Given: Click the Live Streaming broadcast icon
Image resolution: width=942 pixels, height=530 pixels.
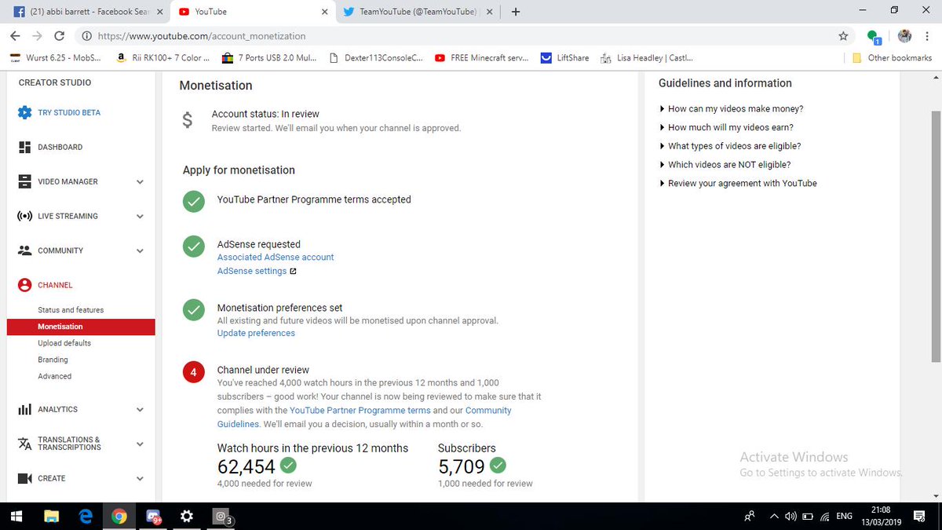Looking at the screenshot, I should click(x=24, y=216).
